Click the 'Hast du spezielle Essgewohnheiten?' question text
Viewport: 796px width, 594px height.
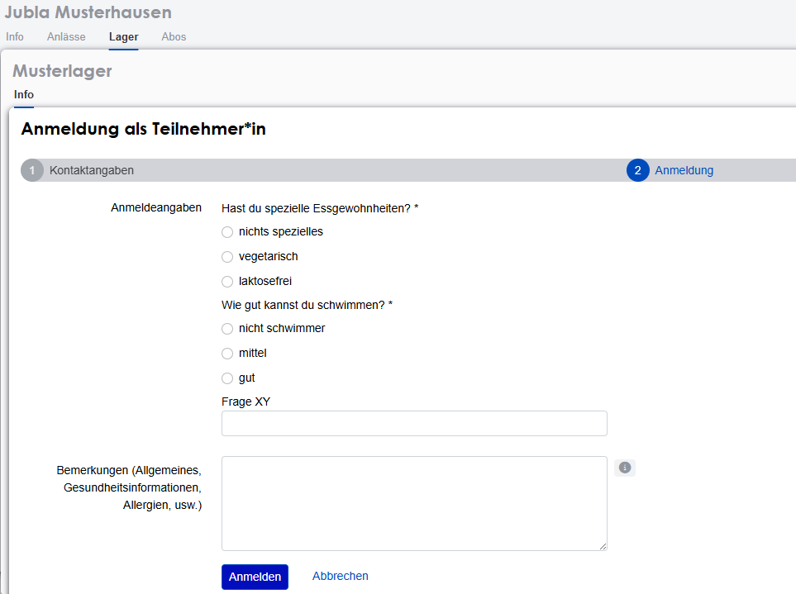click(320, 208)
